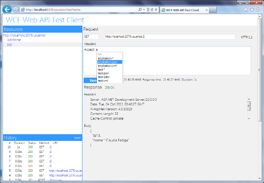This screenshot has width=264, height=183.
Task: Choose text/plain in the Accept suggestions
Action: coord(104,77)
